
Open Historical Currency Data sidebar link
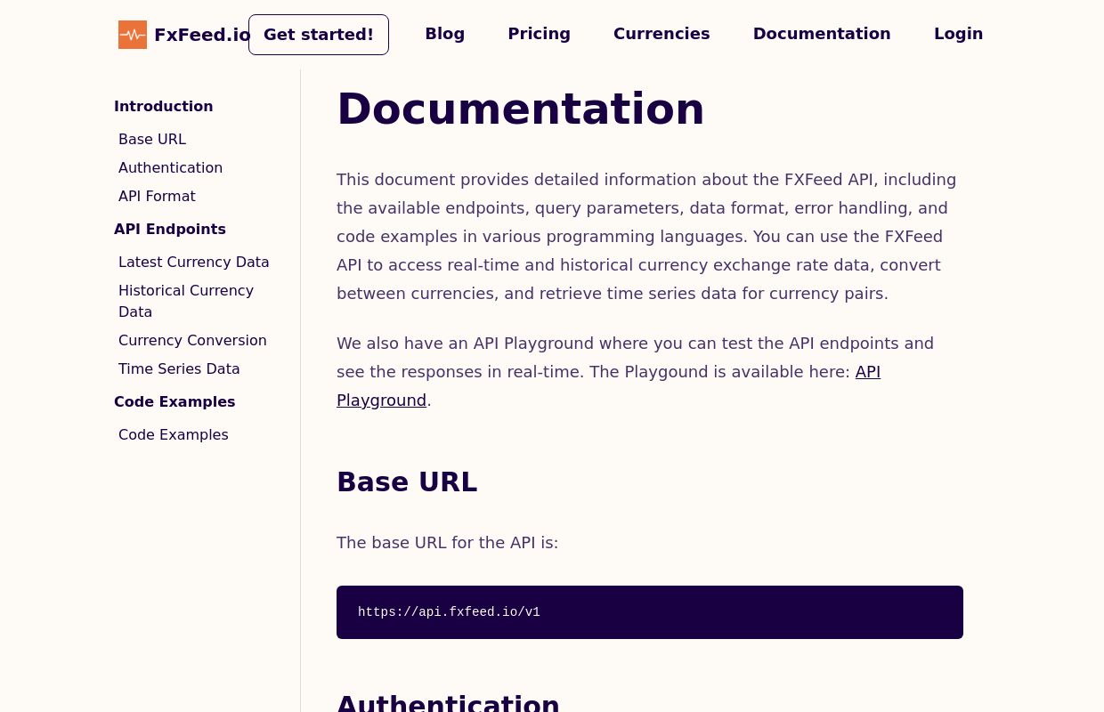[186, 302]
